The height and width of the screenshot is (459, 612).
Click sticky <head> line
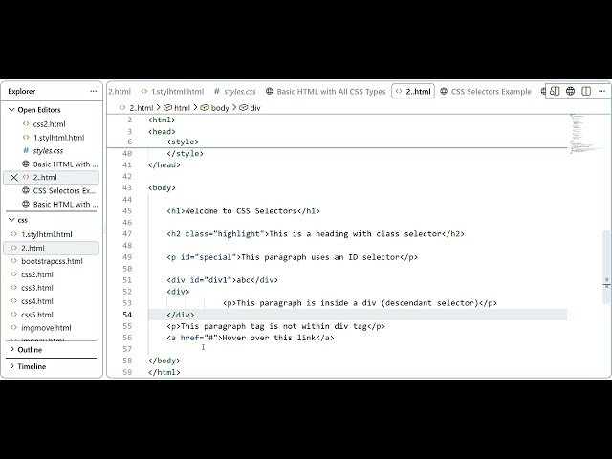162,131
